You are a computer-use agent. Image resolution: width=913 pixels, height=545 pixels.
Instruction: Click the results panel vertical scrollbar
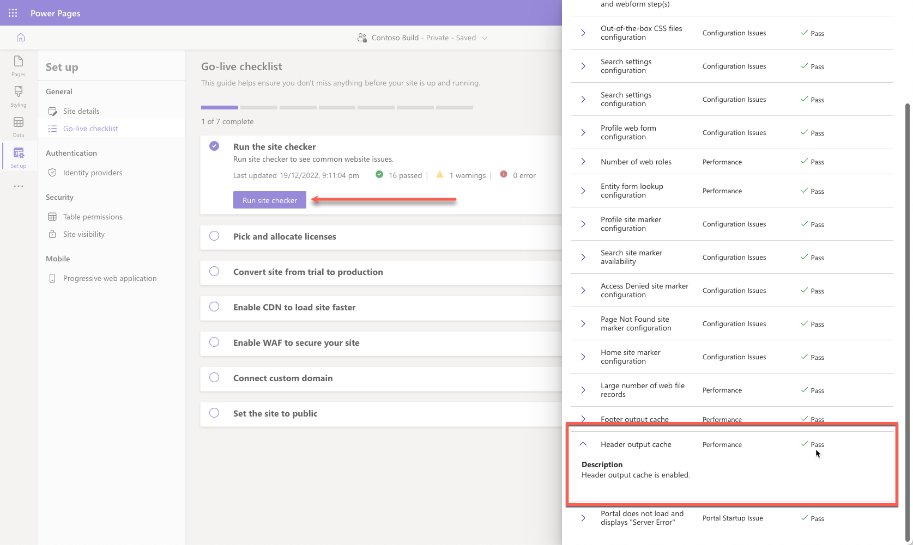908,321
